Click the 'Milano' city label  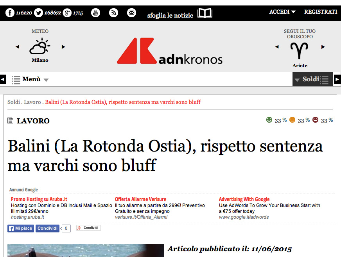point(40,60)
